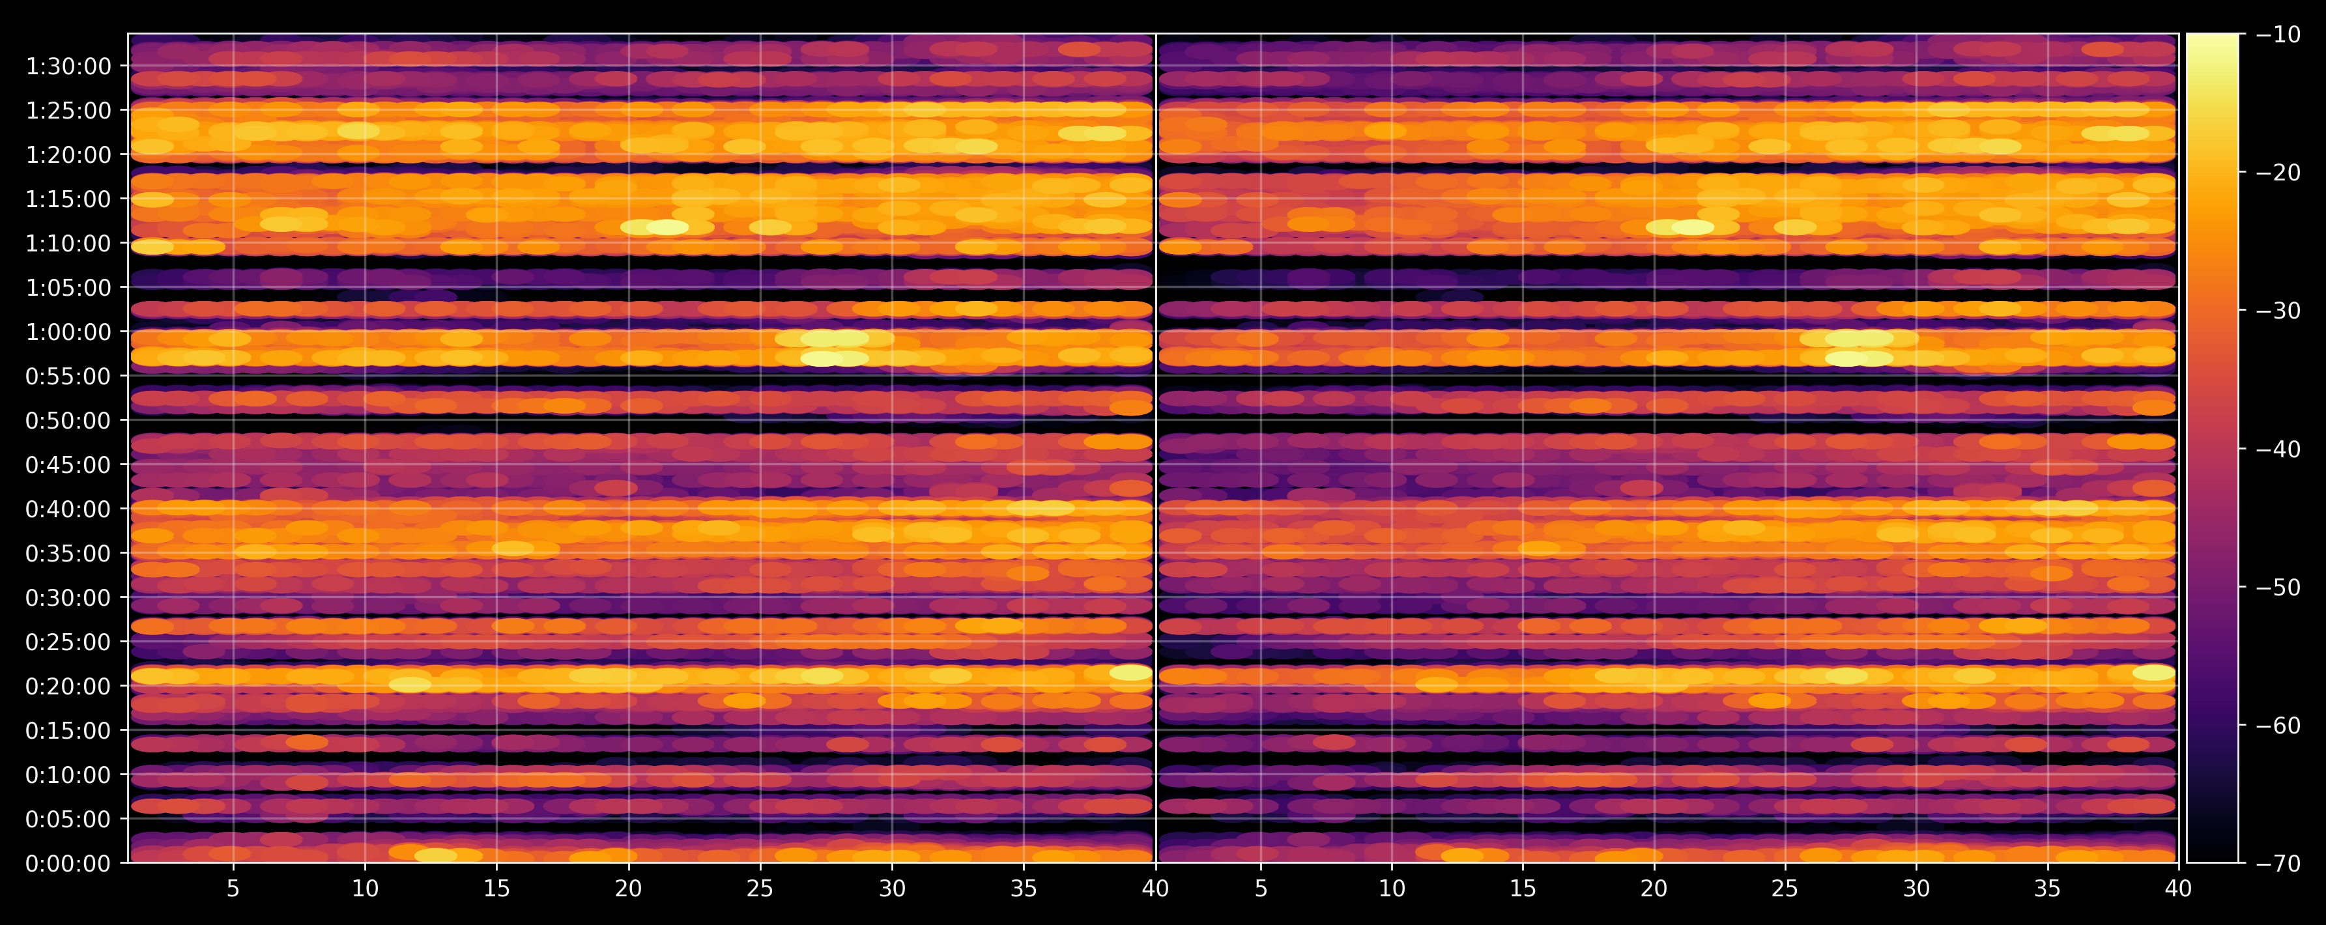This screenshot has height=925, width=2326.
Task: Click x-axis label 5 under right heatmap
Action: (x=1261, y=889)
